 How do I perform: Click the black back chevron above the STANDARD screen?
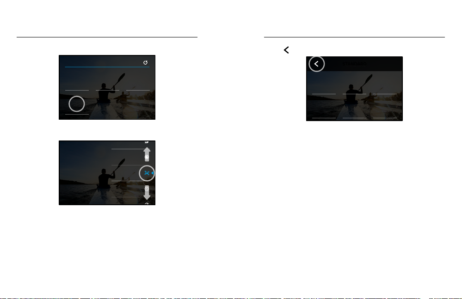tap(286, 50)
